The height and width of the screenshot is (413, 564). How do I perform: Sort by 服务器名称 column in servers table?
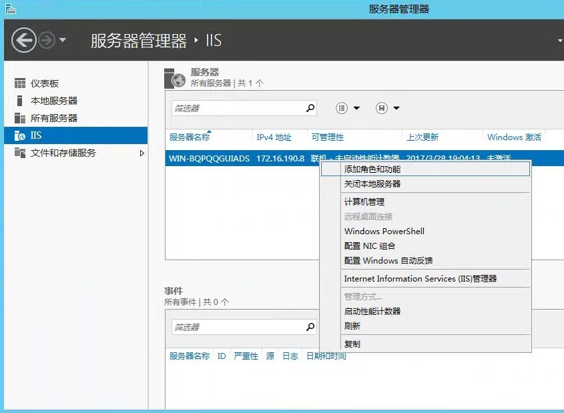pos(190,137)
